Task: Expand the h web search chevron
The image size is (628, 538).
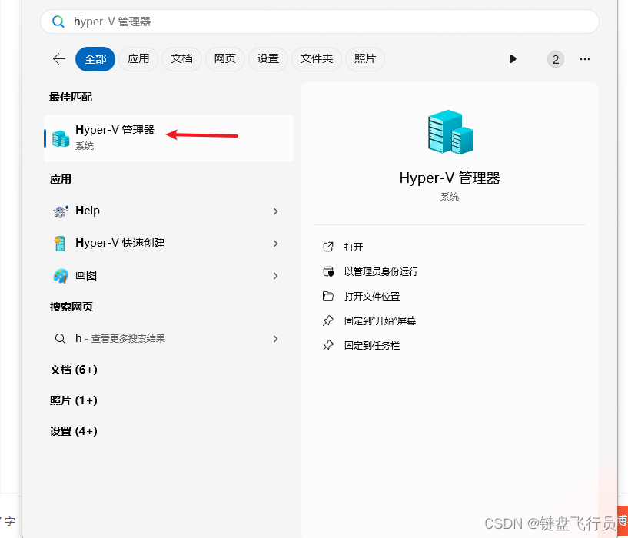Action: pos(275,339)
